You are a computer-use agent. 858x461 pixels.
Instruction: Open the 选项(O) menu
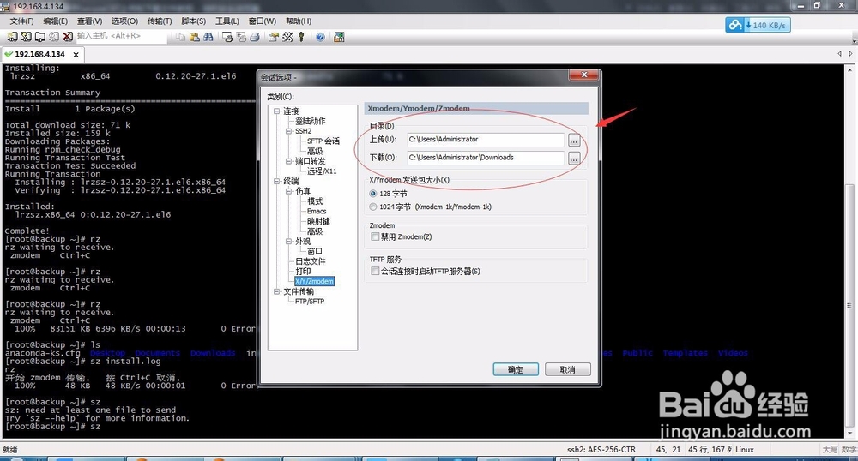coord(124,21)
